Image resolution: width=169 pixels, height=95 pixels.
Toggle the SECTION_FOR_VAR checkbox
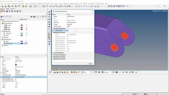[x=16, y=81]
